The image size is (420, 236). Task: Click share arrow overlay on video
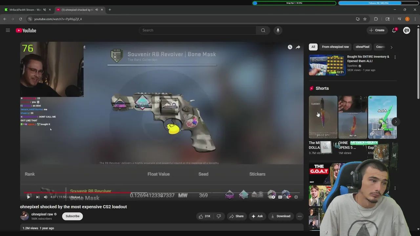point(298,47)
